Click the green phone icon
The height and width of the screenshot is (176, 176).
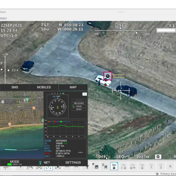(74, 106)
